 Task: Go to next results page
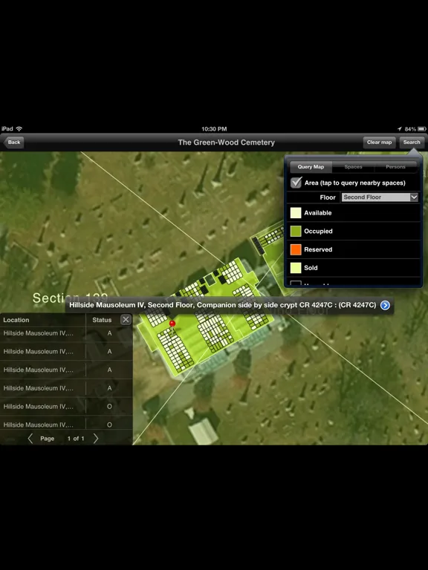(96, 439)
